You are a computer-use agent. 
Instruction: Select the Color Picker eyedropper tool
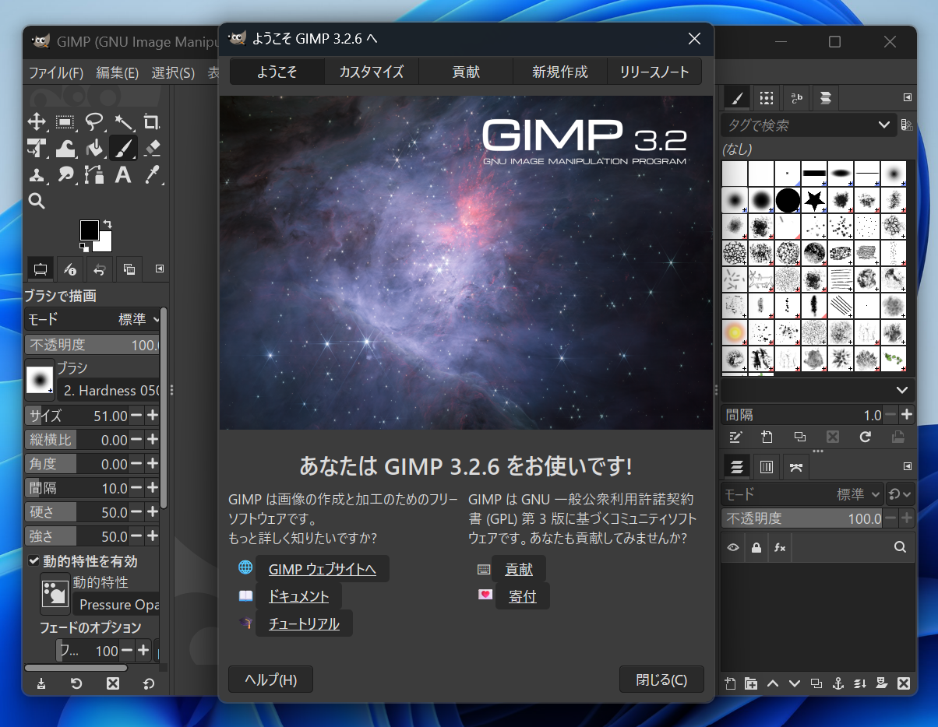click(152, 174)
